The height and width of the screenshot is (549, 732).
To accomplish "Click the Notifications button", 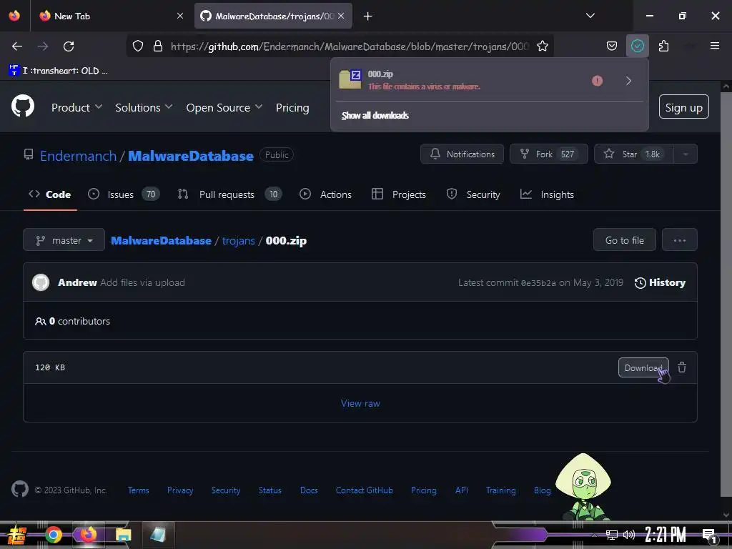I will click(x=462, y=154).
